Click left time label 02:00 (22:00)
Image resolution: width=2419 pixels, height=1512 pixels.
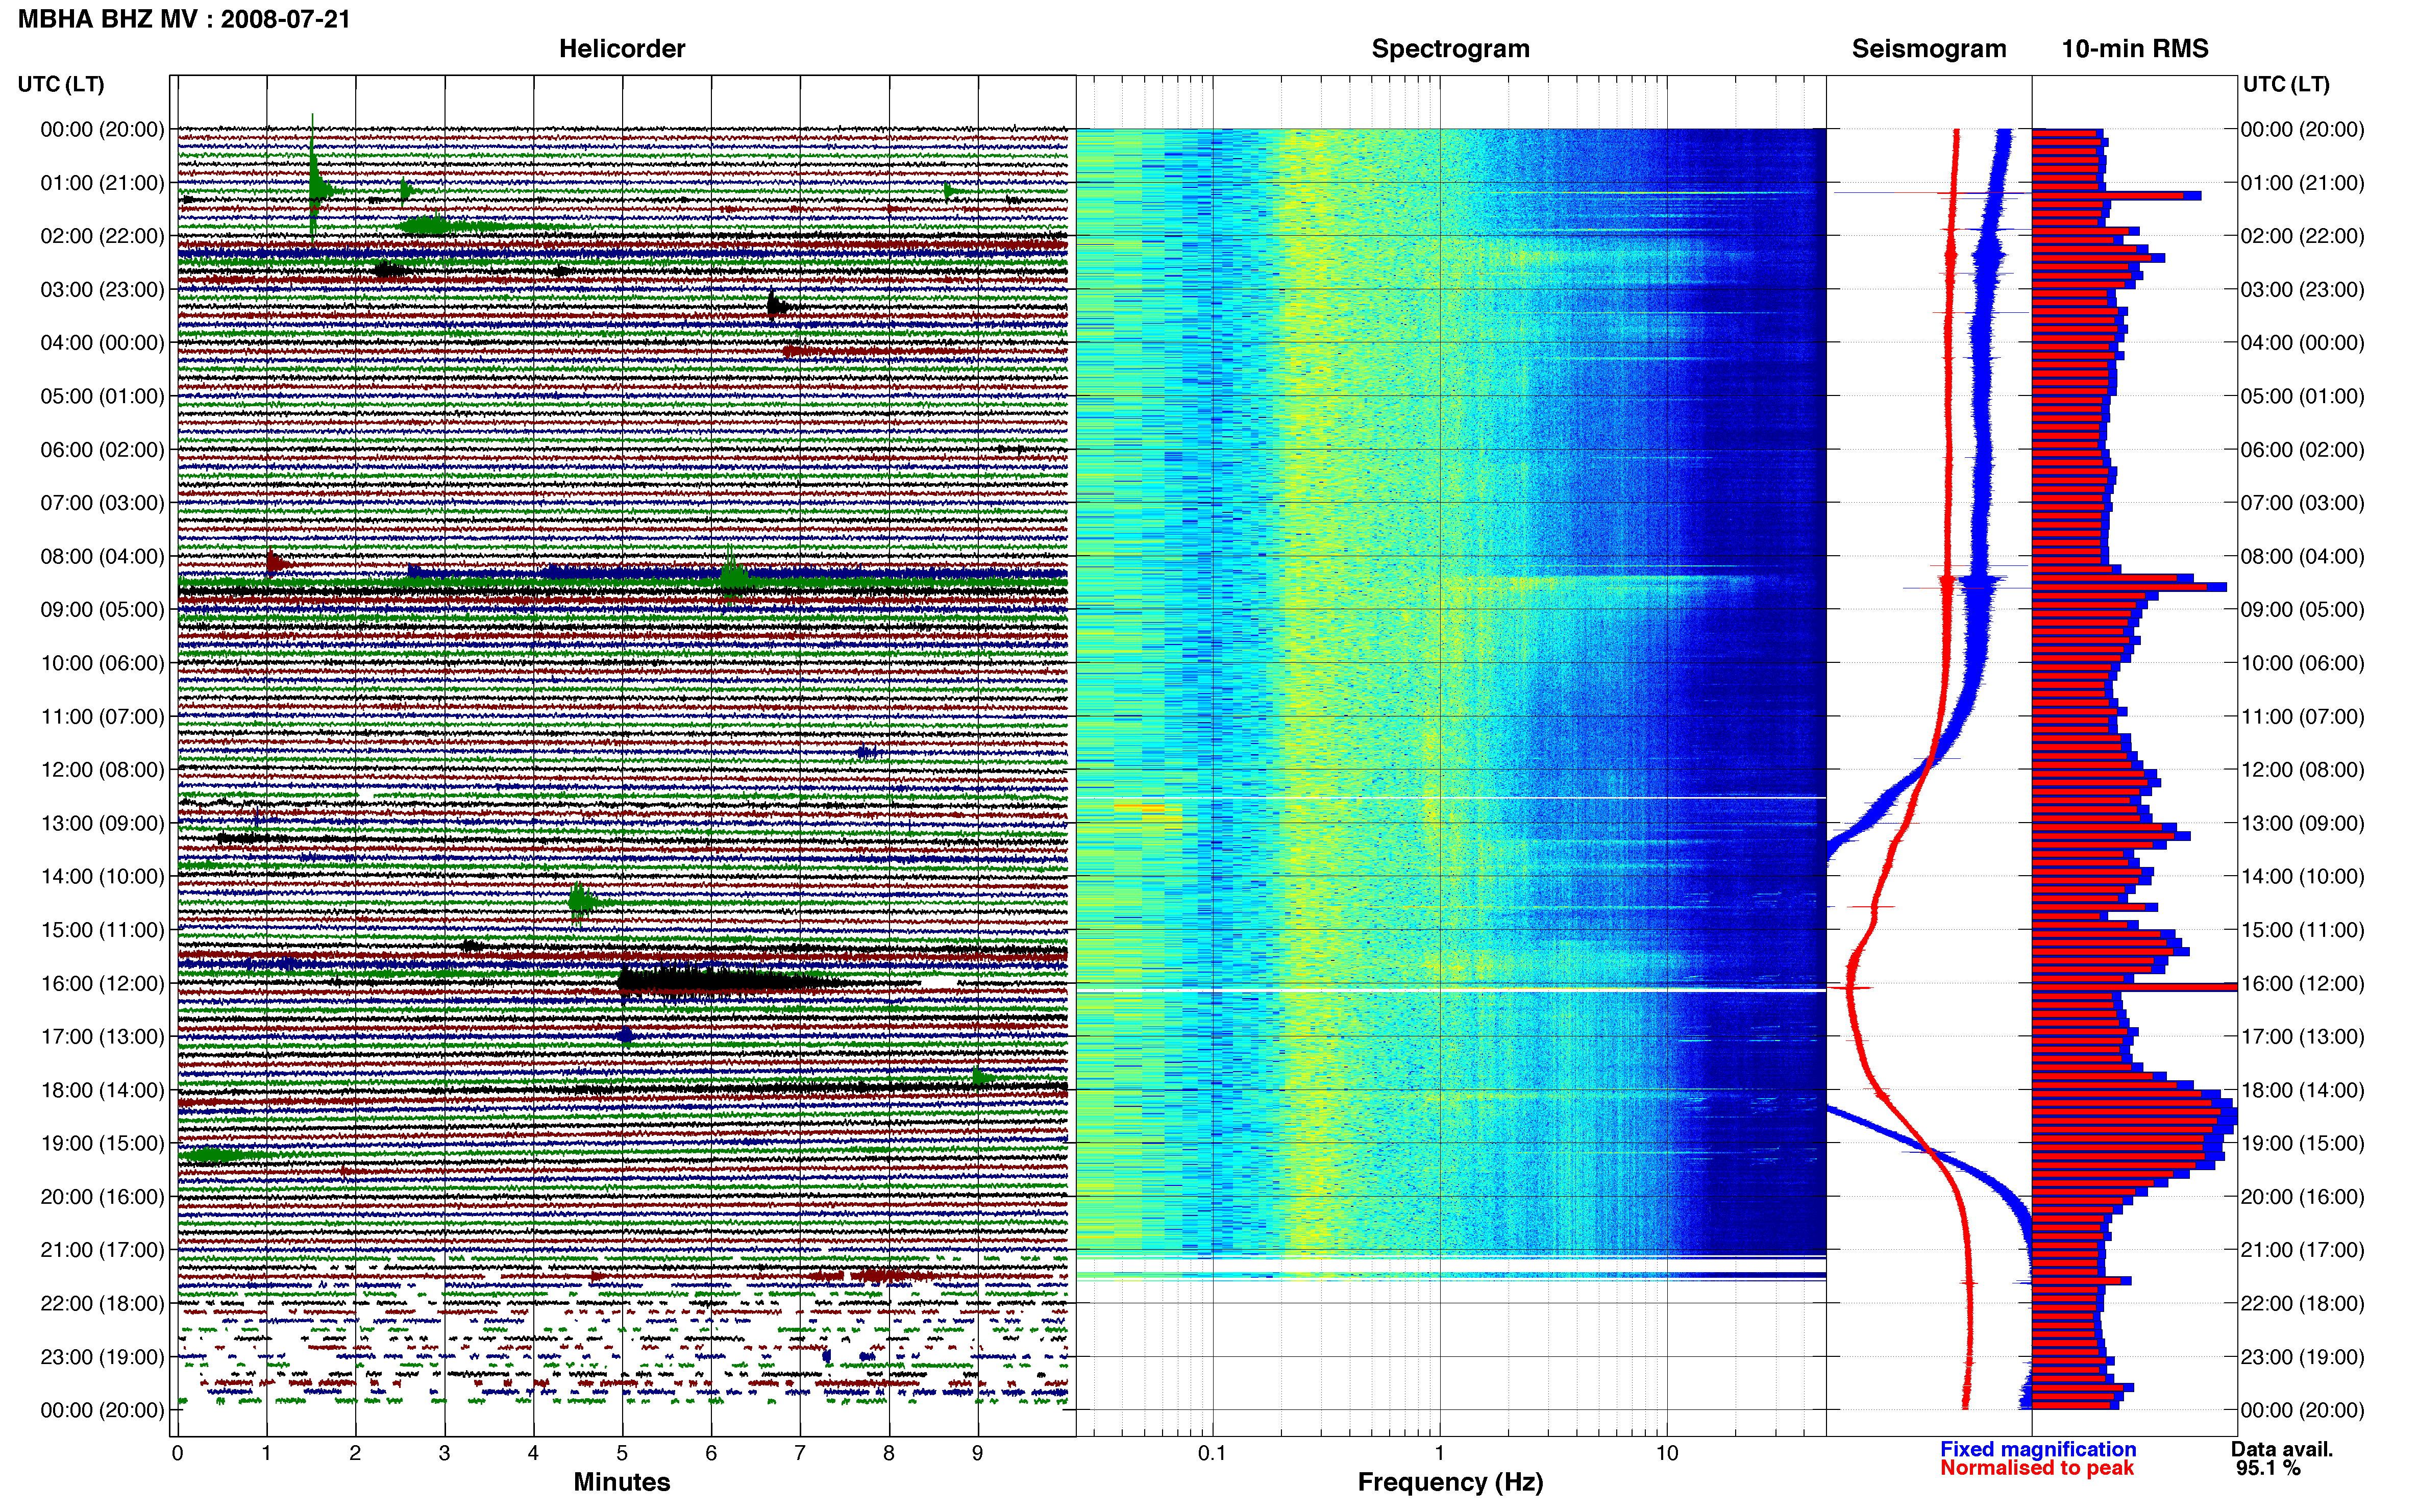[x=102, y=236]
